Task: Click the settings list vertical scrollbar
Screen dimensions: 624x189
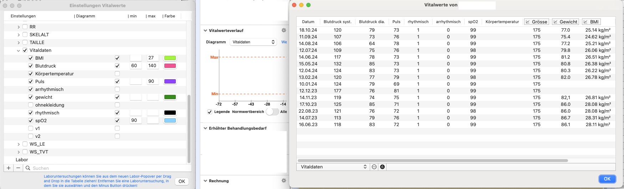Action: (189, 129)
